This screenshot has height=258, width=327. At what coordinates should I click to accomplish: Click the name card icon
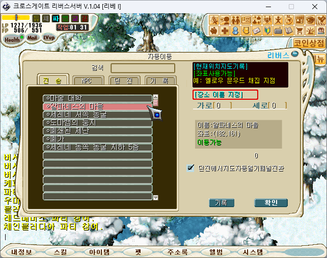coord(246,20)
